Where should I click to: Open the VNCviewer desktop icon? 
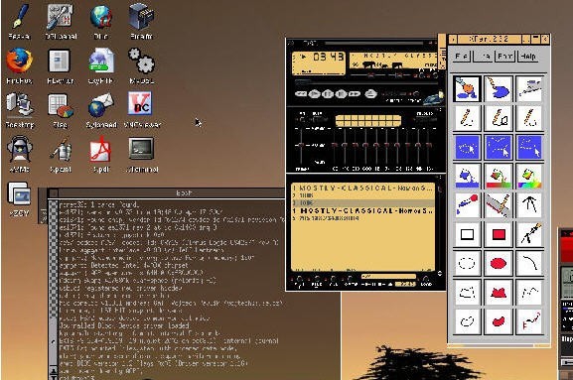tap(142, 110)
